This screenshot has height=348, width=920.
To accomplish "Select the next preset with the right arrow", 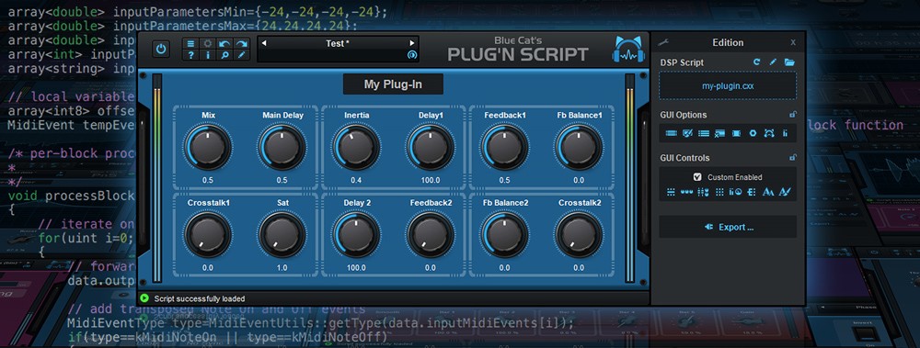I will pyautogui.click(x=412, y=43).
